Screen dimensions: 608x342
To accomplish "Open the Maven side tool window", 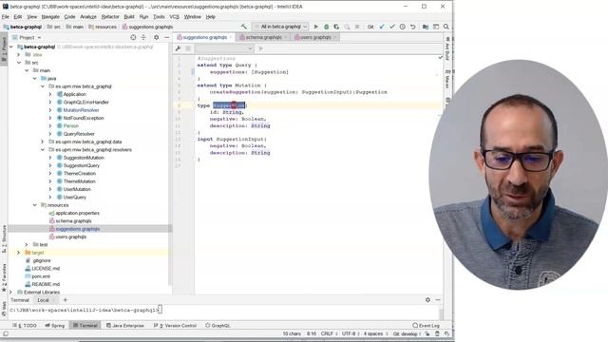I will 447,79.
